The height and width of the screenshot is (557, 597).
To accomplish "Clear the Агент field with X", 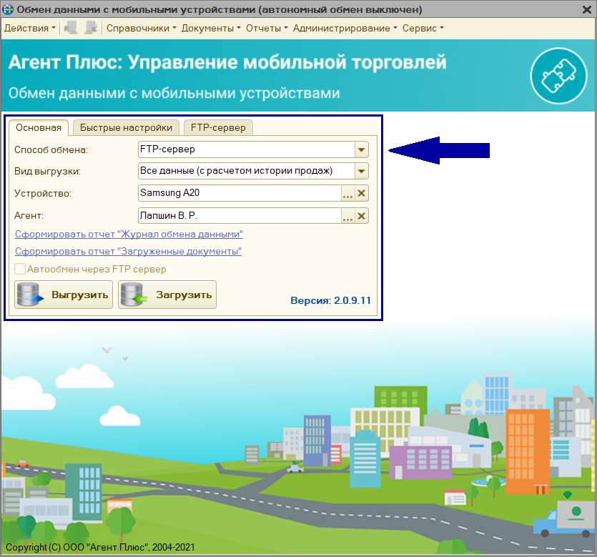I will (361, 216).
